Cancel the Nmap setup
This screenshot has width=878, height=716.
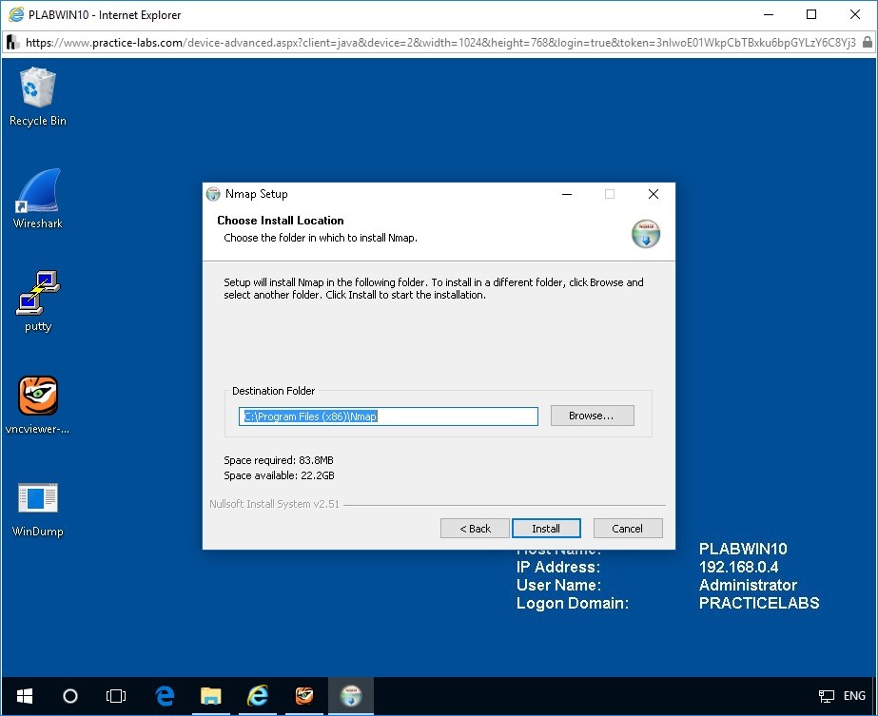[628, 529]
